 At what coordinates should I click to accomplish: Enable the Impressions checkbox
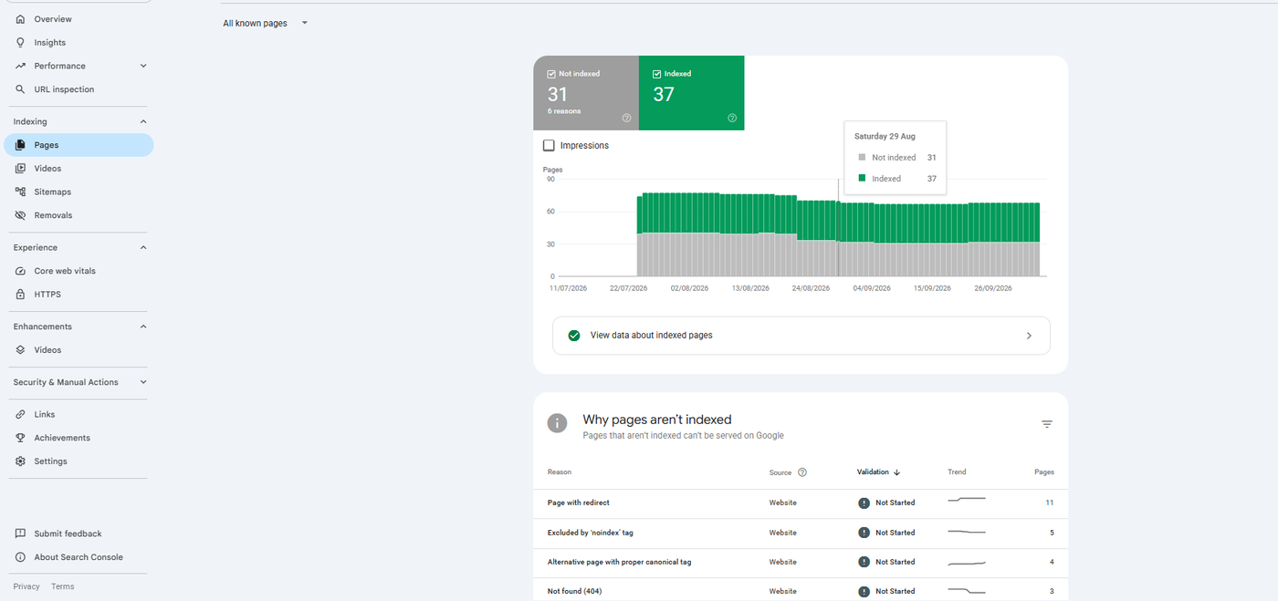click(x=549, y=146)
